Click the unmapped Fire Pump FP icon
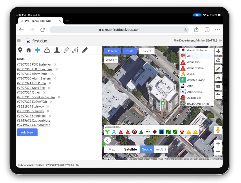This screenshot has width=241, height=183. pyautogui.click(x=134, y=132)
